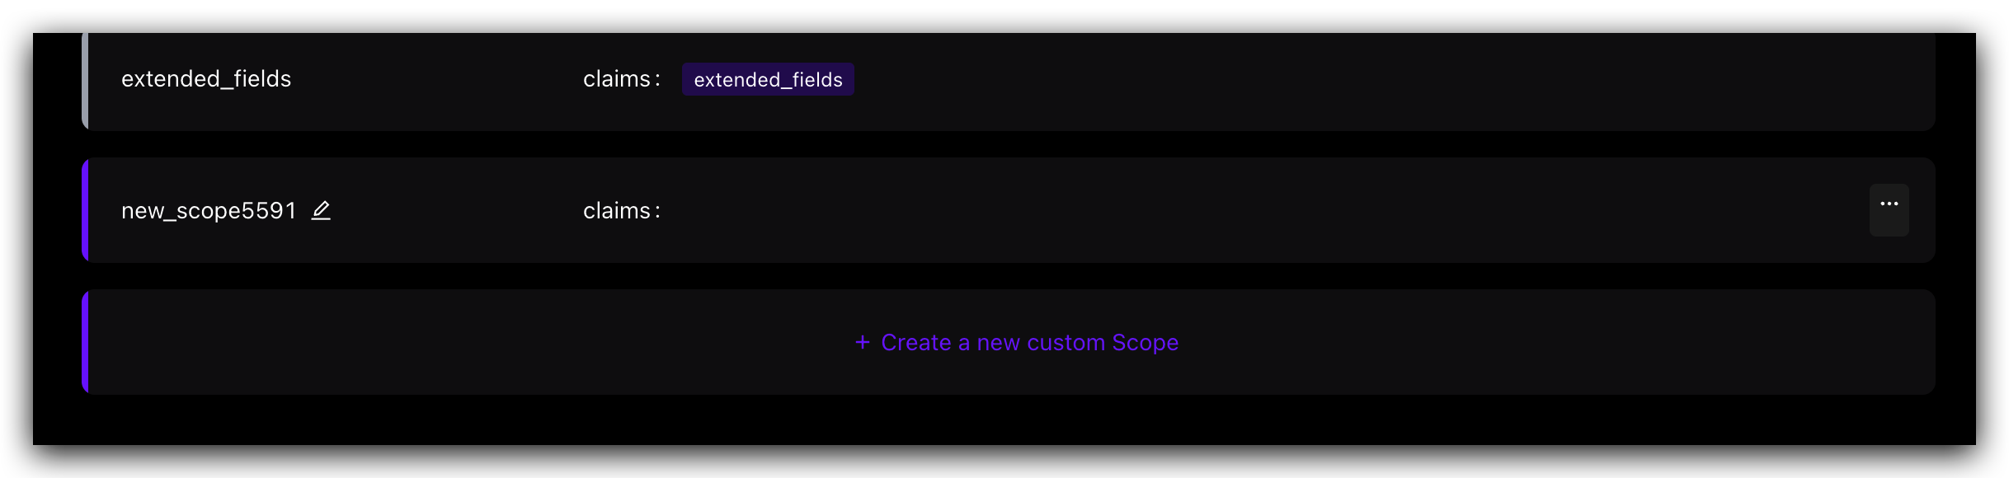The width and height of the screenshot is (2009, 478).
Task: Click the 'claims :' label in the extended_fields row
Action: [x=622, y=79]
